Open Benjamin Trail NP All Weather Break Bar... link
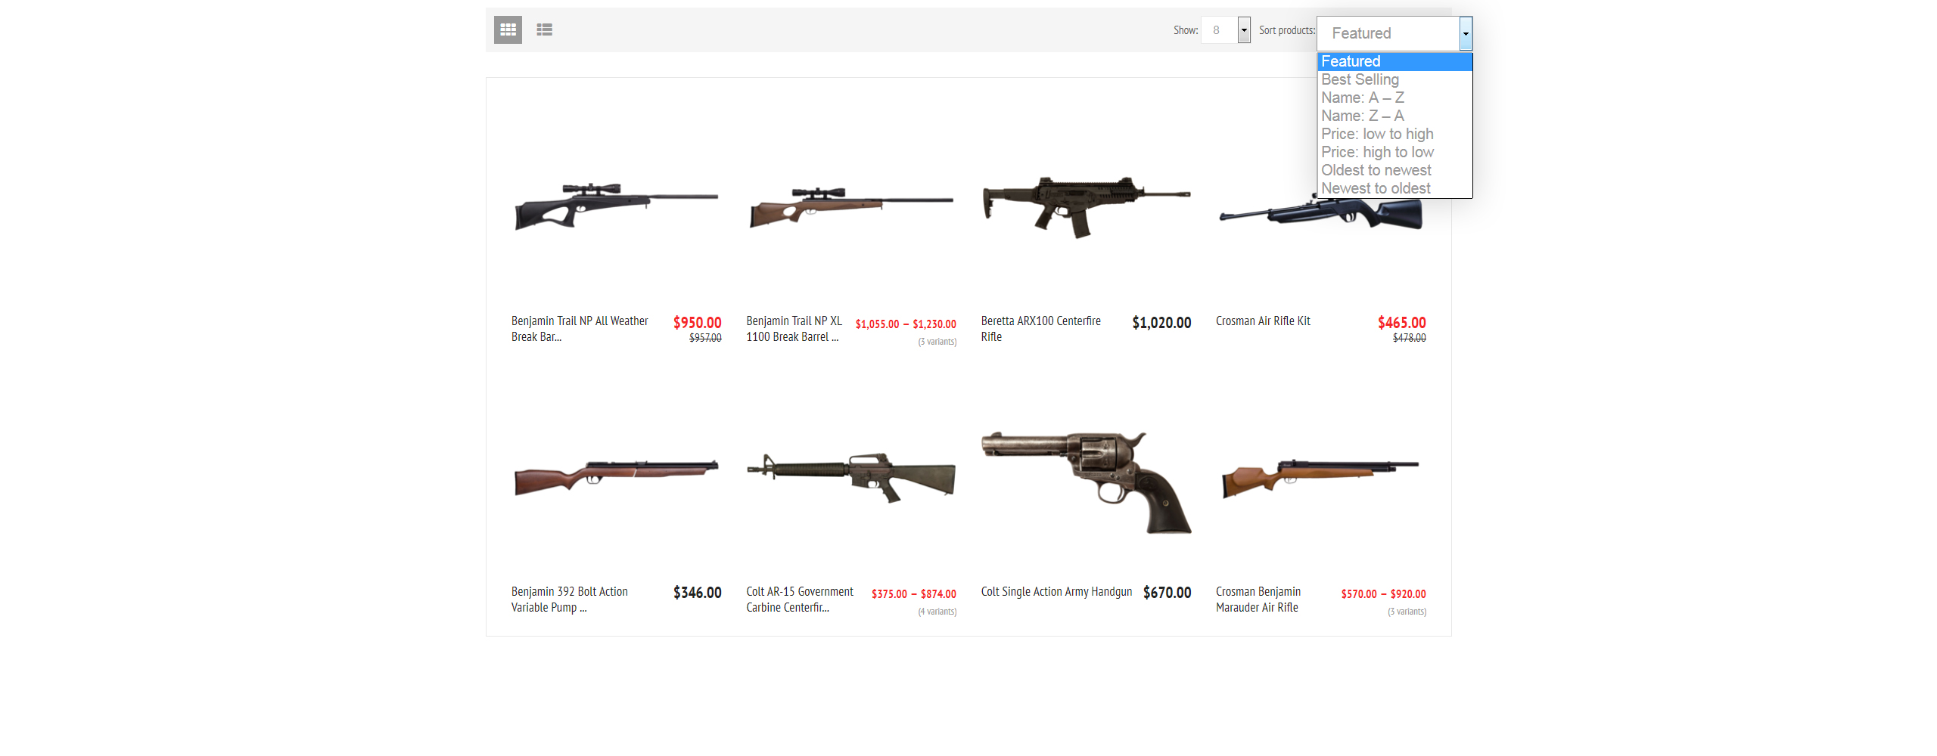Image resolution: width=1937 pixels, height=756 pixels. click(580, 329)
